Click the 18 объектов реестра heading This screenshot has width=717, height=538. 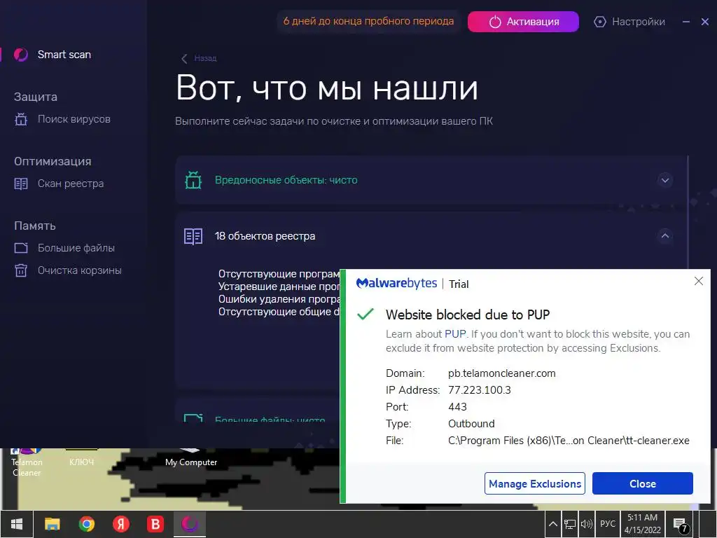[x=265, y=236]
